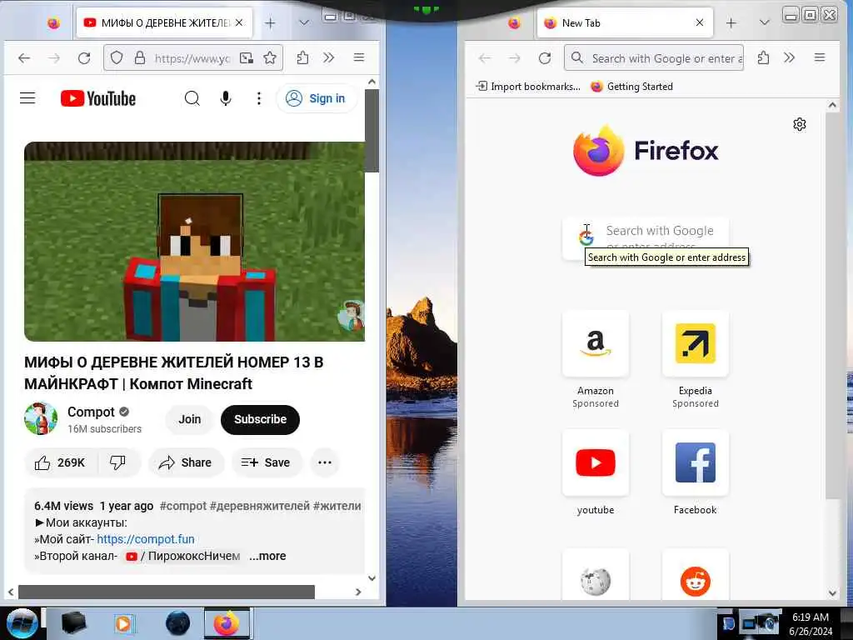853x640 pixels.
Task: Open the YouTube hamburger guide menu
Action: 27,98
